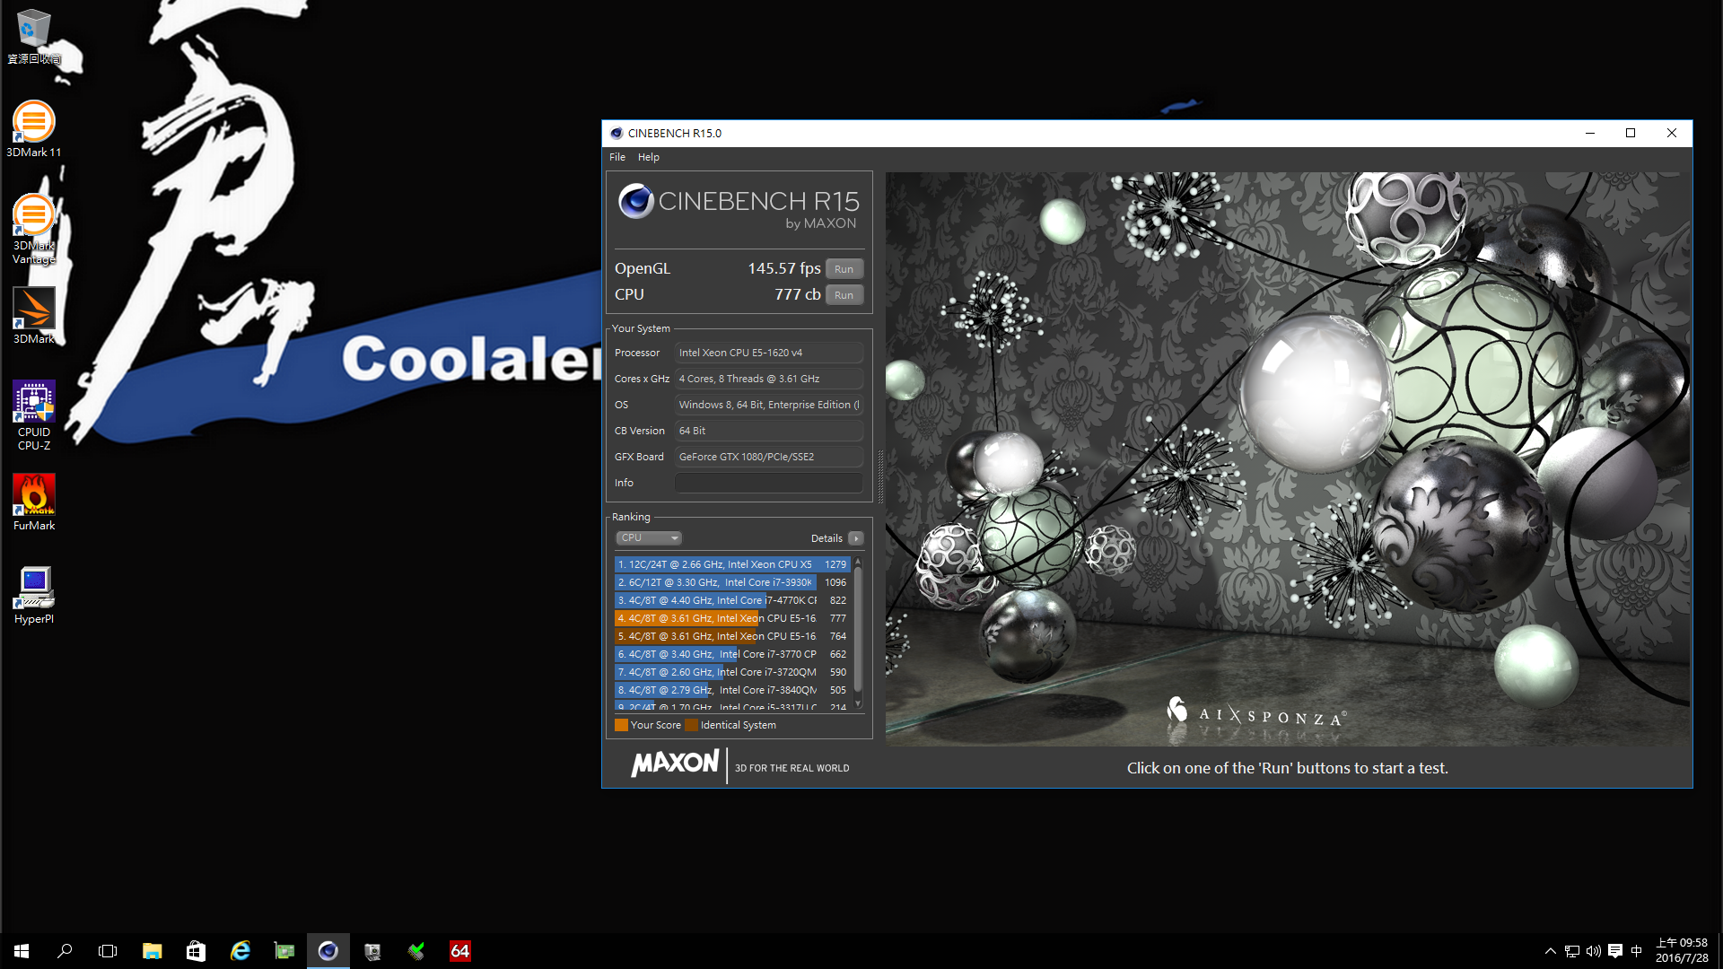Viewport: 1723px width, 969px height.
Task: Open the Action Center notifications icon
Action: coord(1614,951)
